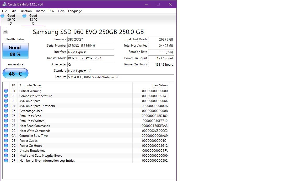
Task: Click the status icon for Percentage Used
Action: [6, 111]
